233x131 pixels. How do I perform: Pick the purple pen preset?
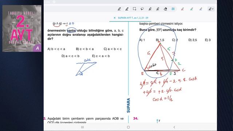pos(201,9)
